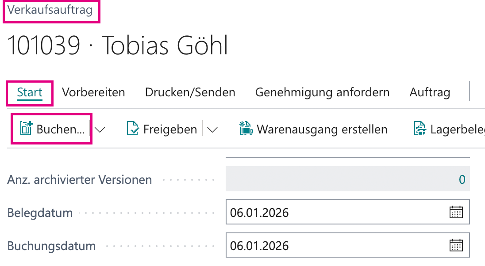Switch to the Auftrag tab
485x266 pixels.
pyautogui.click(x=430, y=92)
